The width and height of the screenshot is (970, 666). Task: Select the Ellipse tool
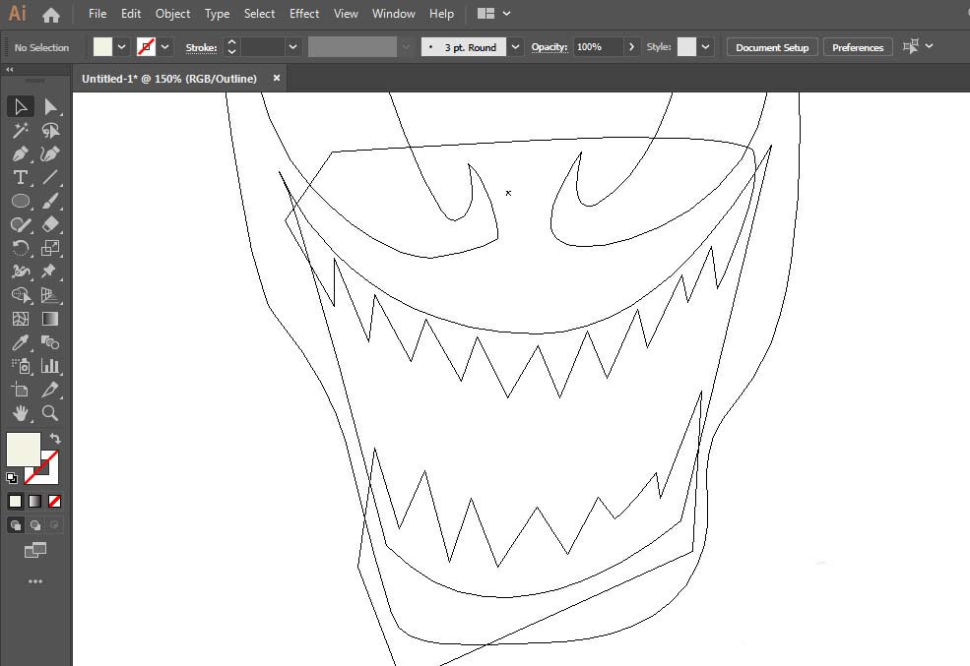(20, 202)
